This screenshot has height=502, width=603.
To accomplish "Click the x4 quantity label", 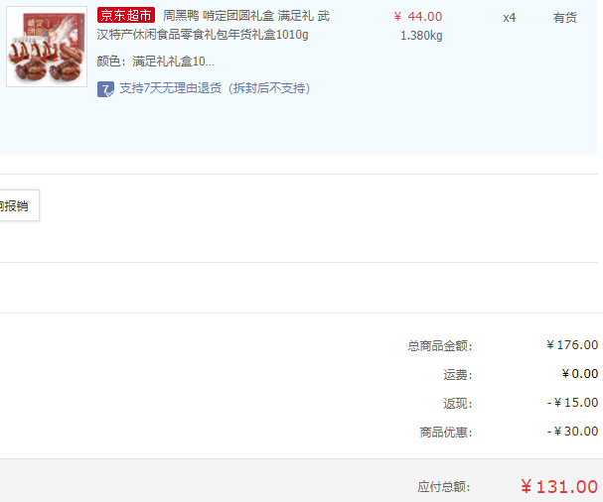I will pos(510,18).
